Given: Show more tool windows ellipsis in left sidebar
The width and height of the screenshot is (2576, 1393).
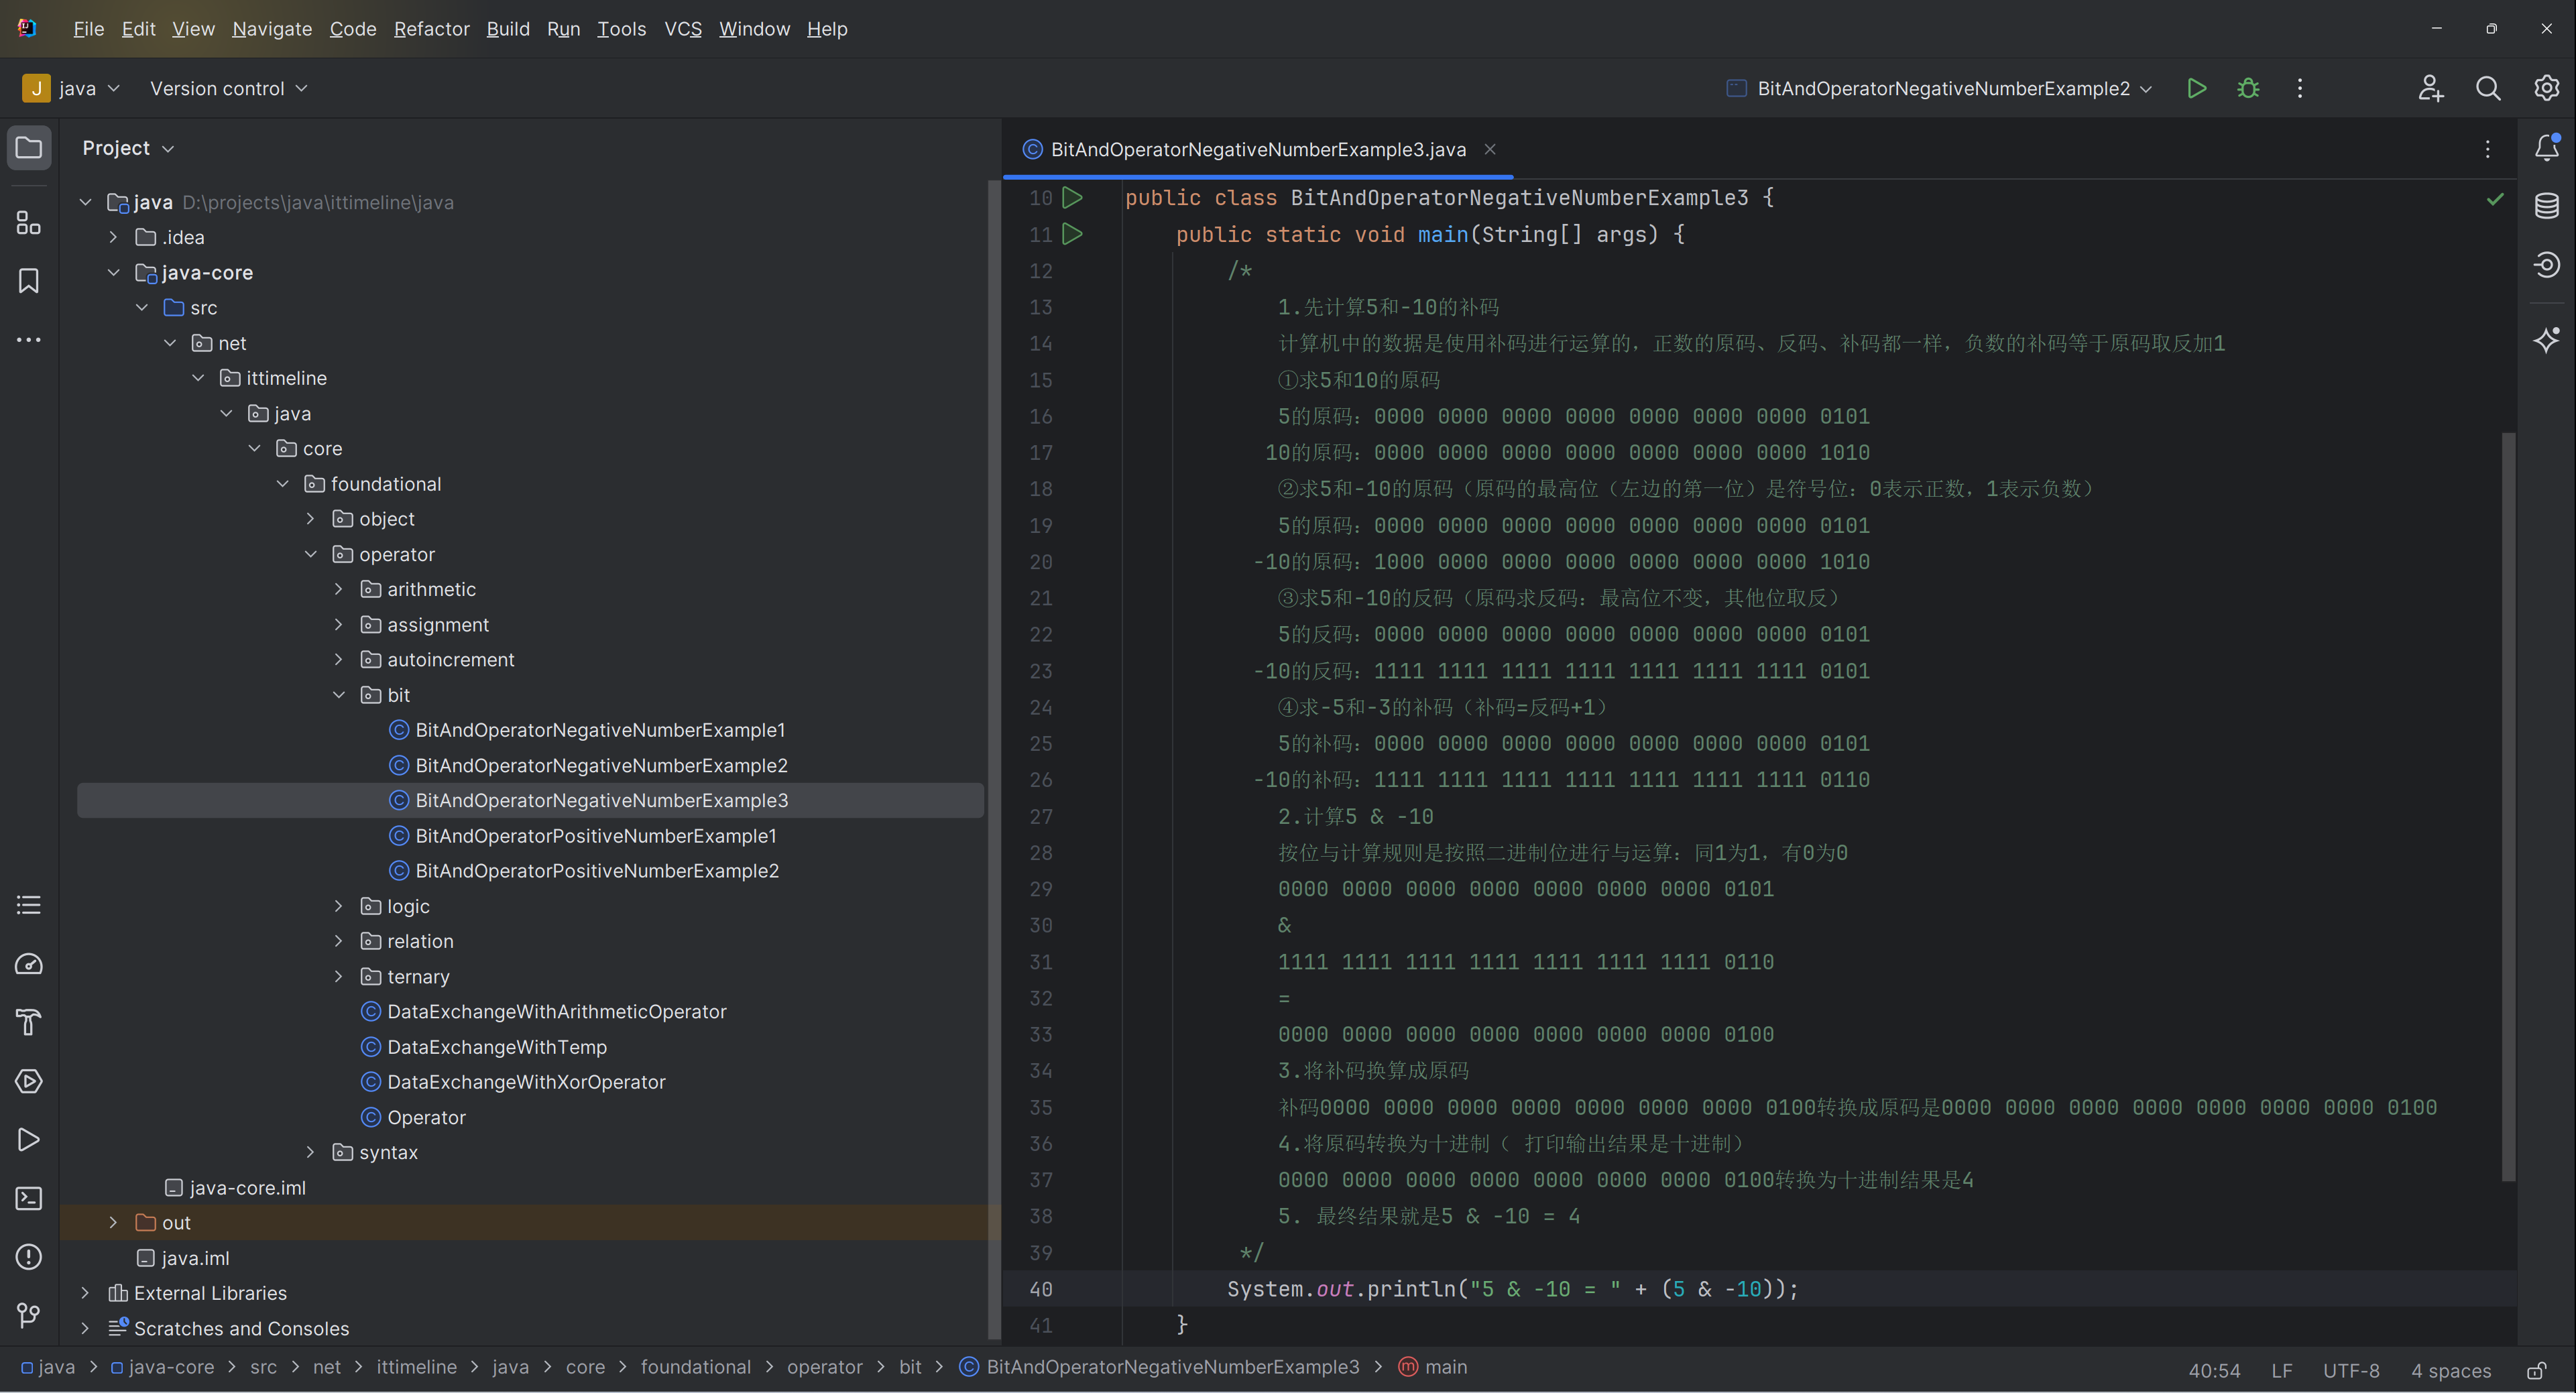Looking at the screenshot, I should point(29,340).
